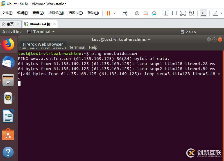The height and width of the screenshot is (161, 224).
Task: Enter full screen mode
Action: [x=183, y=13]
